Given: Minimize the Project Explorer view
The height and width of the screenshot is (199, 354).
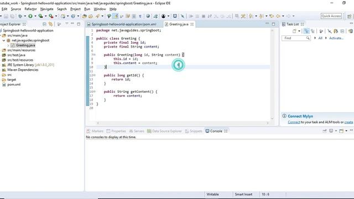Looking at the screenshot, I should click(72, 24).
